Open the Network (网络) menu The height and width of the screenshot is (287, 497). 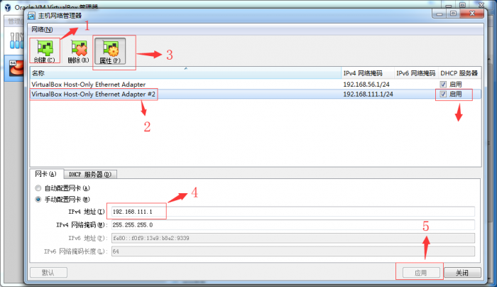[x=42, y=30]
